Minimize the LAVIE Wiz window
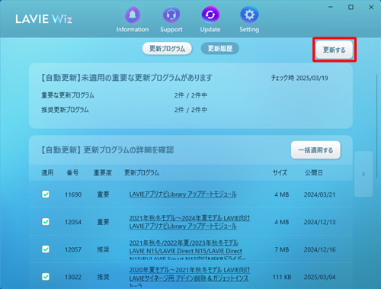 click(331, 7)
